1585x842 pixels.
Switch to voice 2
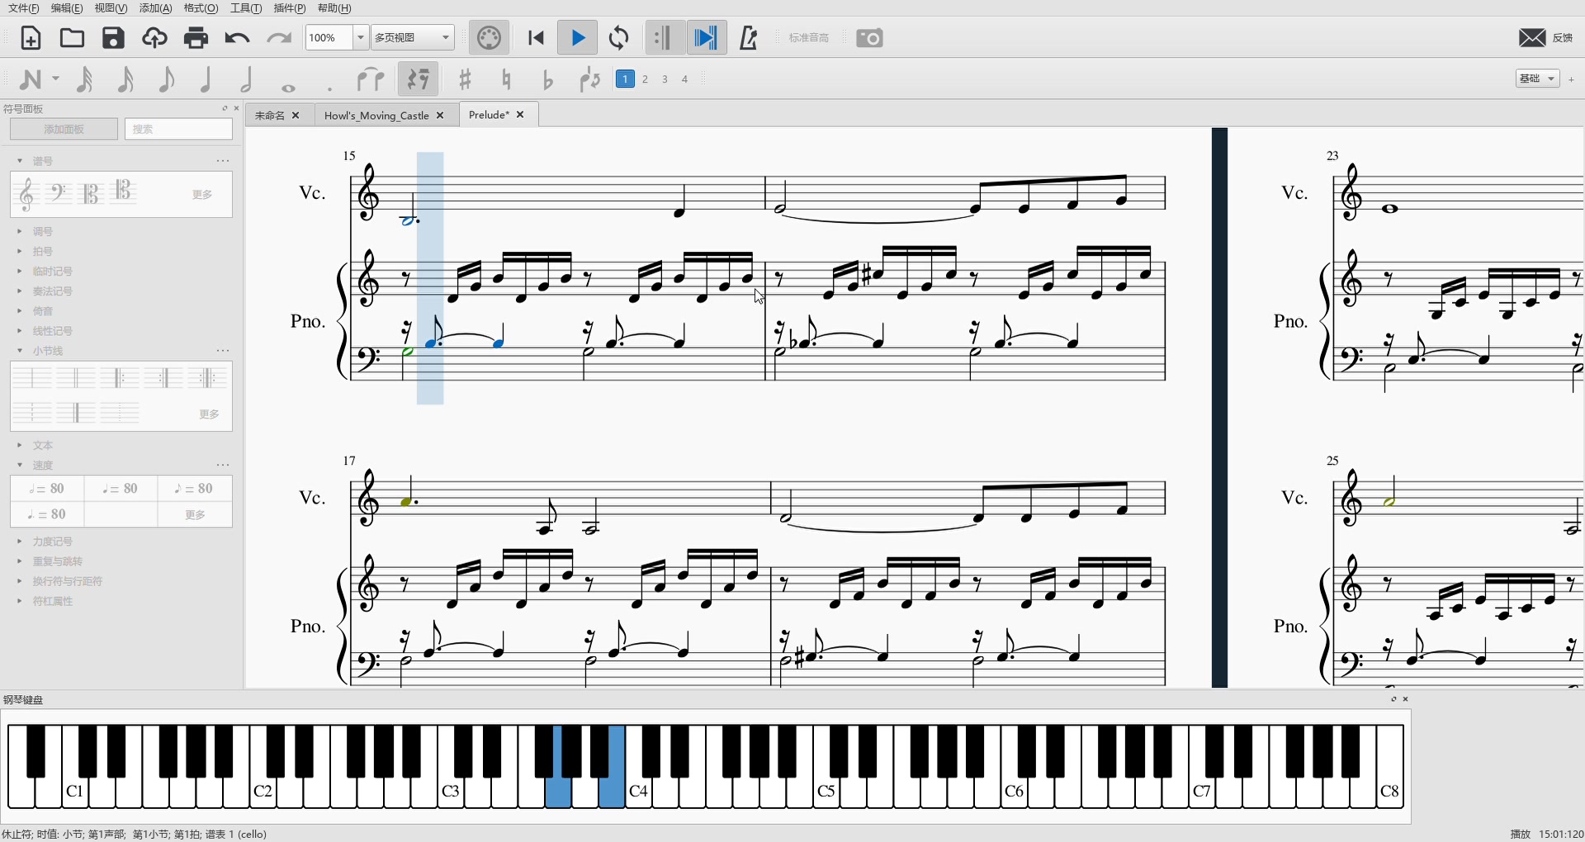pos(645,79)
